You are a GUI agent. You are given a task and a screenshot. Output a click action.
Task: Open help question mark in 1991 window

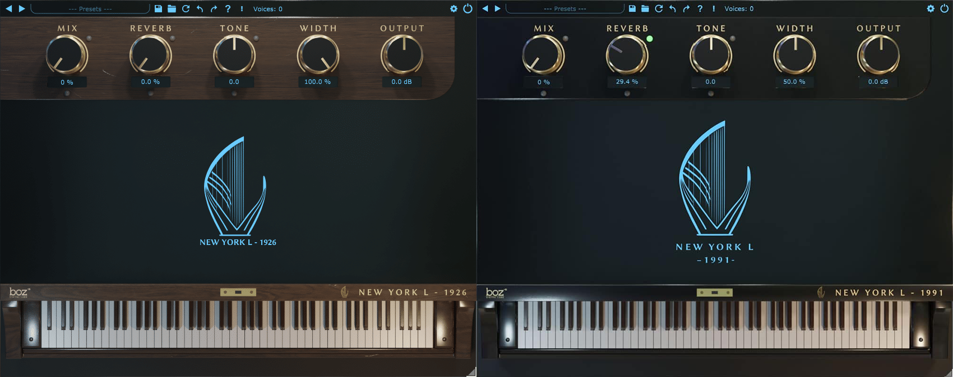pos(700,8)
